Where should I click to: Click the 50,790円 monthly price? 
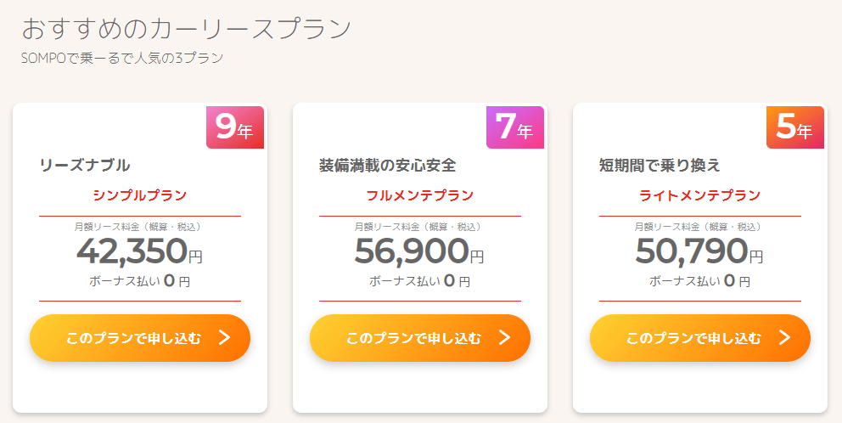(x=699, y=251)
